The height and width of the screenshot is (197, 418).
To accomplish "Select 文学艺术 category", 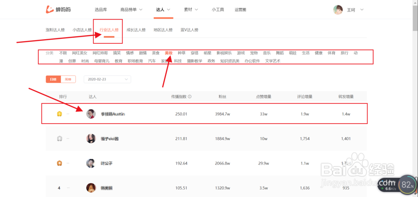I will (273, 61).
